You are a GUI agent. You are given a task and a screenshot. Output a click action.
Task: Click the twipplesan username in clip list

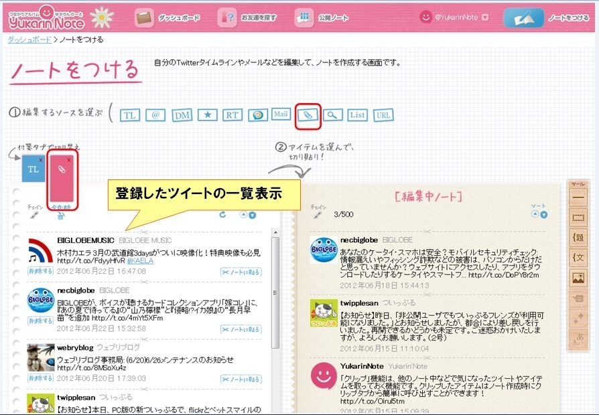[76, 398]
